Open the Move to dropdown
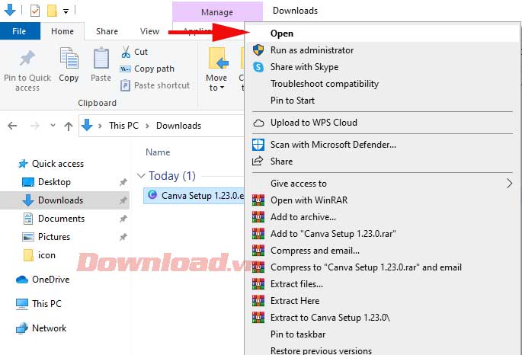Screen dimensions: 522x355 [x=216, y=69]
